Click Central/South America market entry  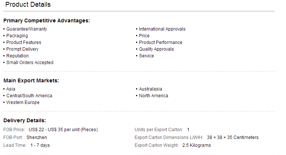[29, 96]
